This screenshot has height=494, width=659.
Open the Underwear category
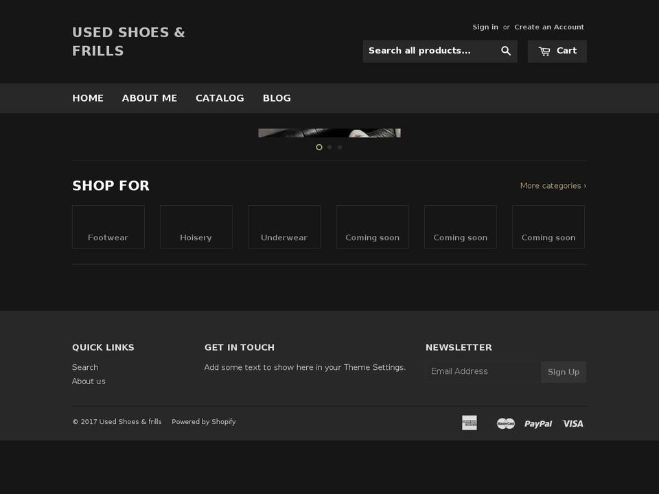[284, 227]
